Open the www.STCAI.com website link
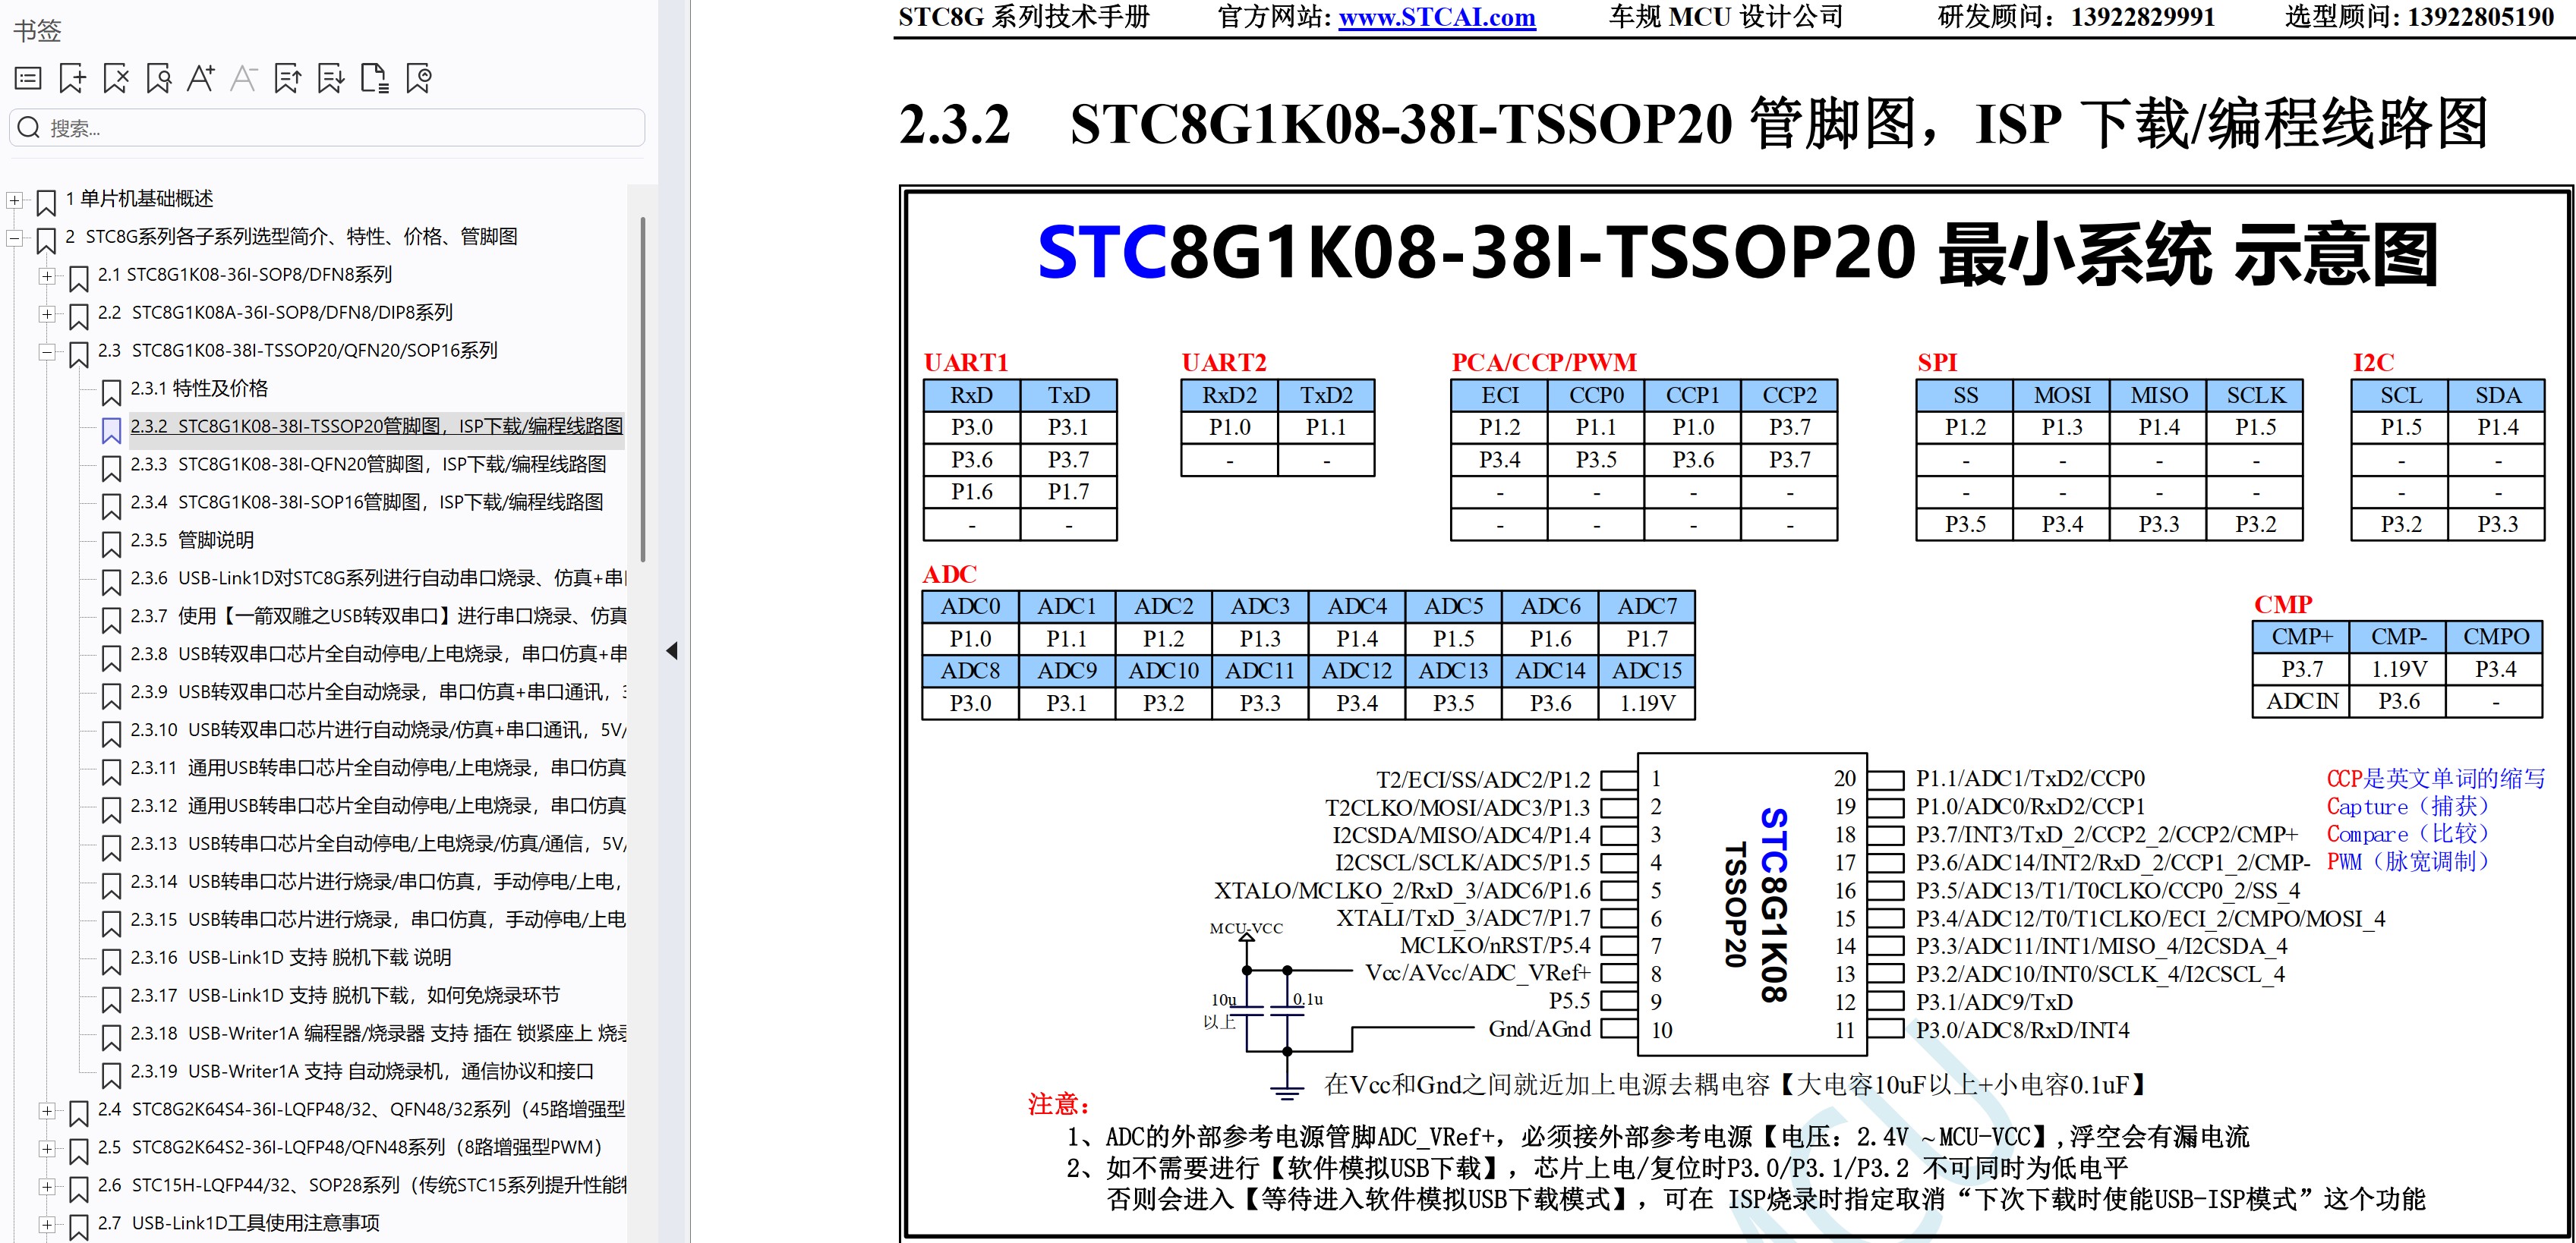Screen dimensions: 2576x1243 [x=1437, y=17]
